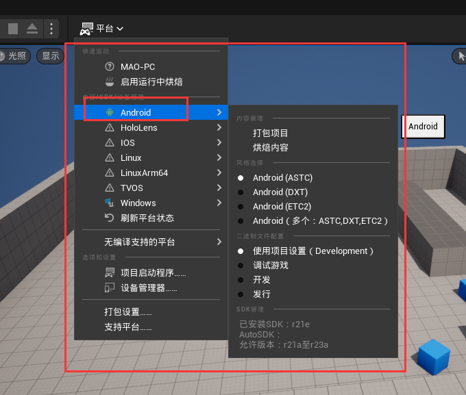This screenshot has height=395, width=466.
Task: Click the stop playback square button
Action: (x=13, y=29)
